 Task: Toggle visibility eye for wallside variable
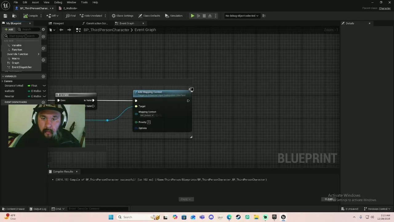point(44,91)
